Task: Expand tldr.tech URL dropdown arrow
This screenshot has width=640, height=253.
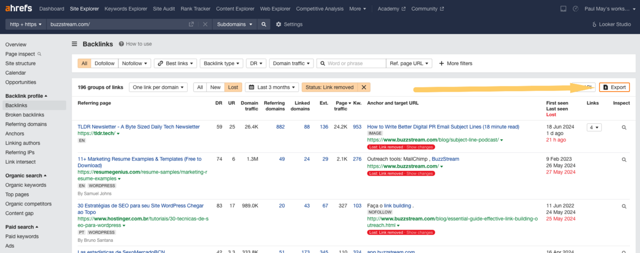Action: point(118,134)
